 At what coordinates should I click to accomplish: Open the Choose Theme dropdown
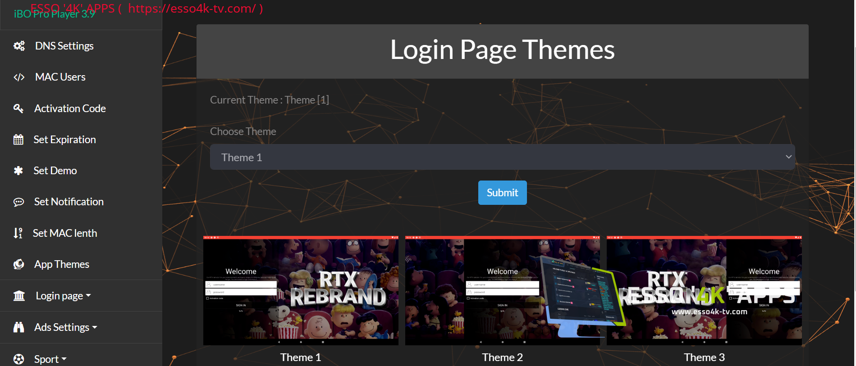tap(502, 157)
